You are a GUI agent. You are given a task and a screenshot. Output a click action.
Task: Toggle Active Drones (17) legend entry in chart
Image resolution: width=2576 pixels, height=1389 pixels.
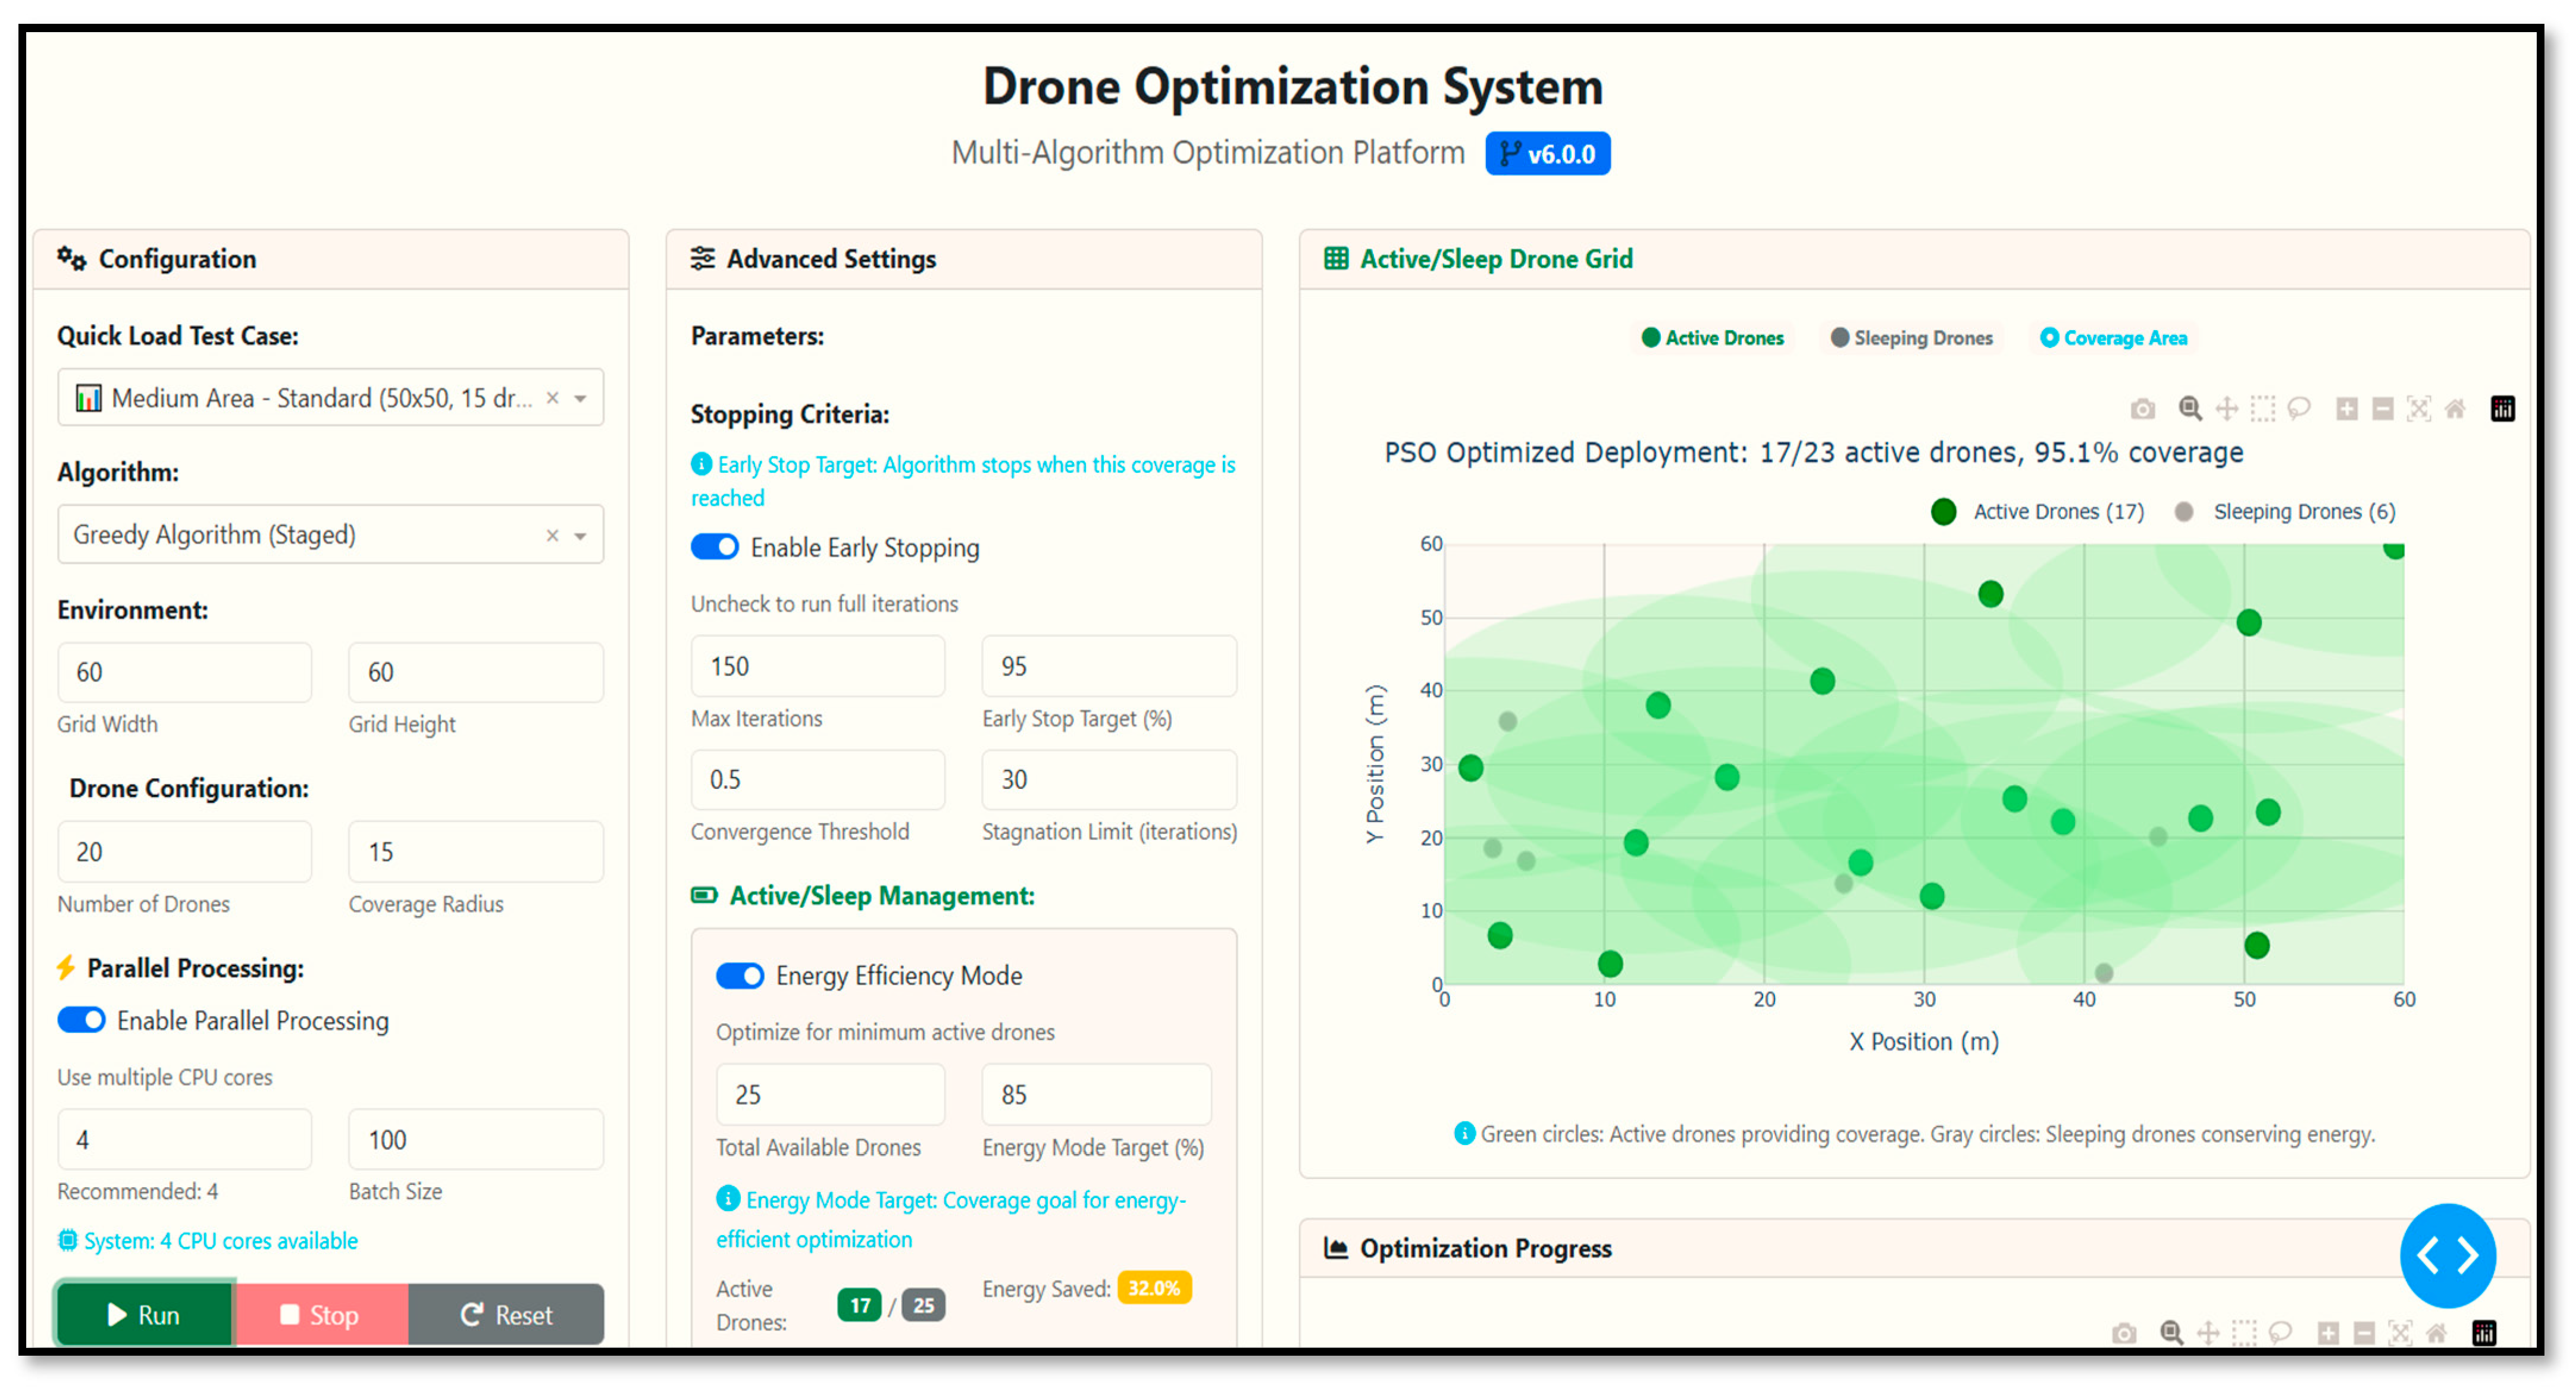(2038, 512)
